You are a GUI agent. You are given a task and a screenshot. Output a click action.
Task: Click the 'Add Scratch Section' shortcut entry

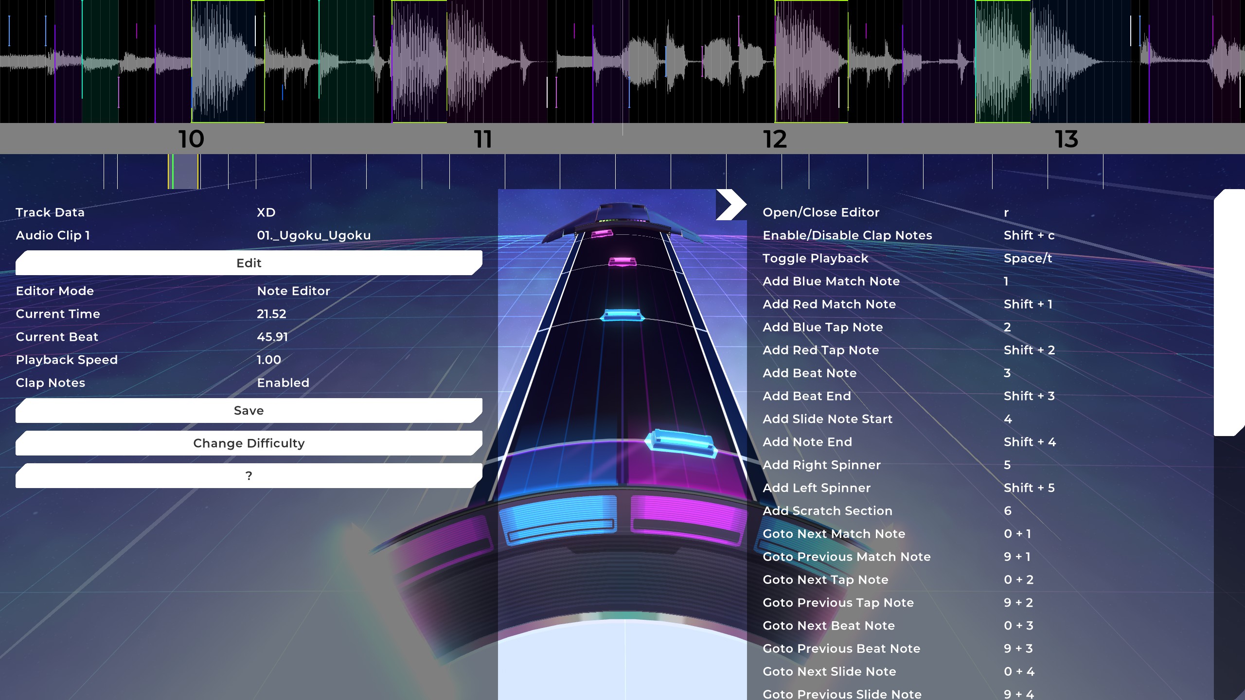[827, 511]
